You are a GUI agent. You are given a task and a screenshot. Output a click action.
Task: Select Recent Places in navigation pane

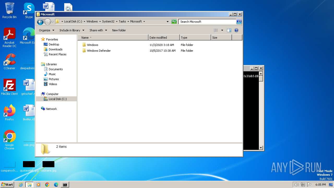click(x=57, y=54)
